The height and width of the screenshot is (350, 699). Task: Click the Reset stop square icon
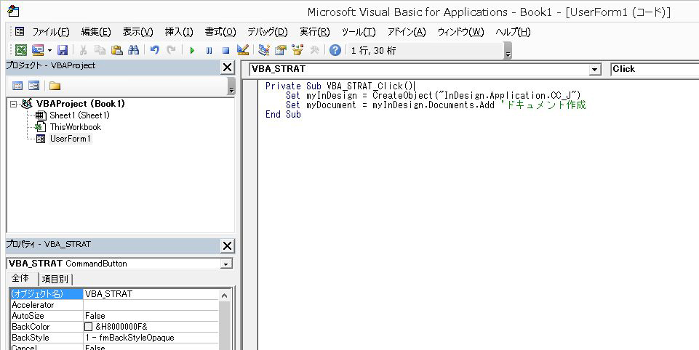225,50
